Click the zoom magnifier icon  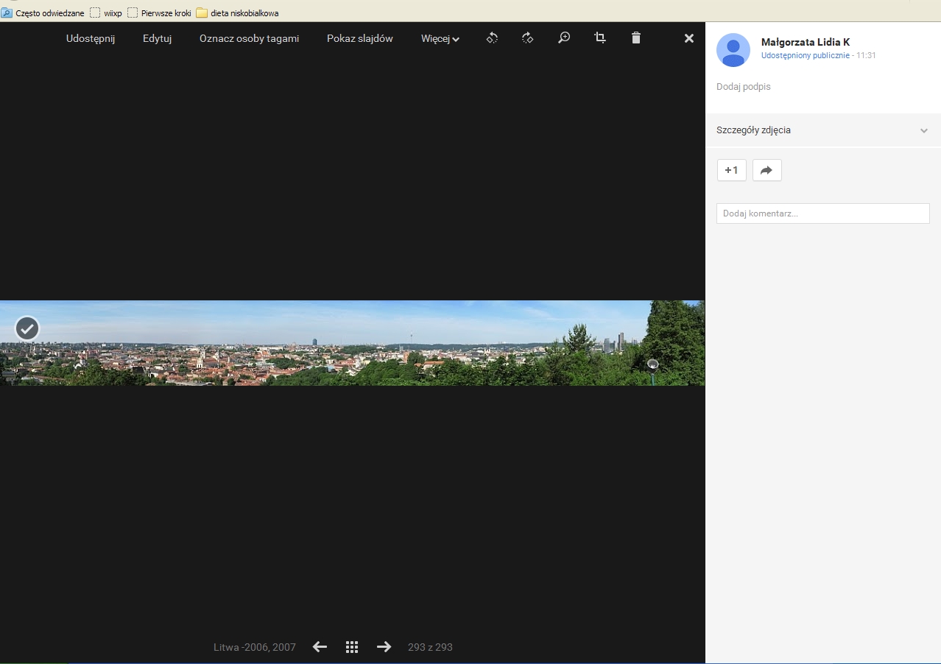tap(564, 38)
